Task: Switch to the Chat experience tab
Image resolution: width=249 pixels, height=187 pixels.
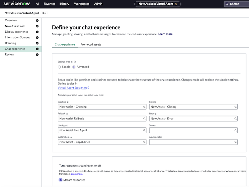Action: [65, 45]
